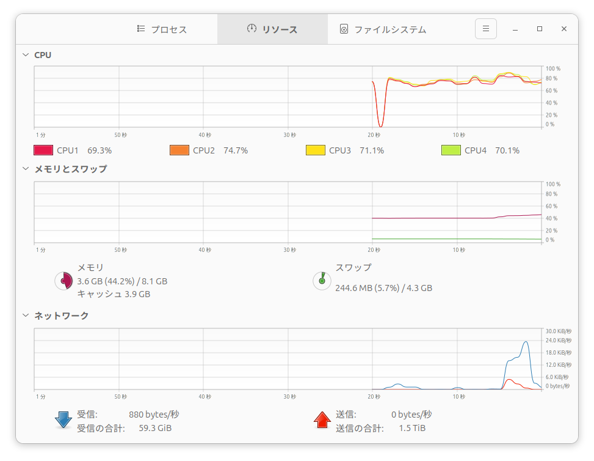Click the swap pie chart icon
This screenshot has width=594, height=461.
pos(322,281)
